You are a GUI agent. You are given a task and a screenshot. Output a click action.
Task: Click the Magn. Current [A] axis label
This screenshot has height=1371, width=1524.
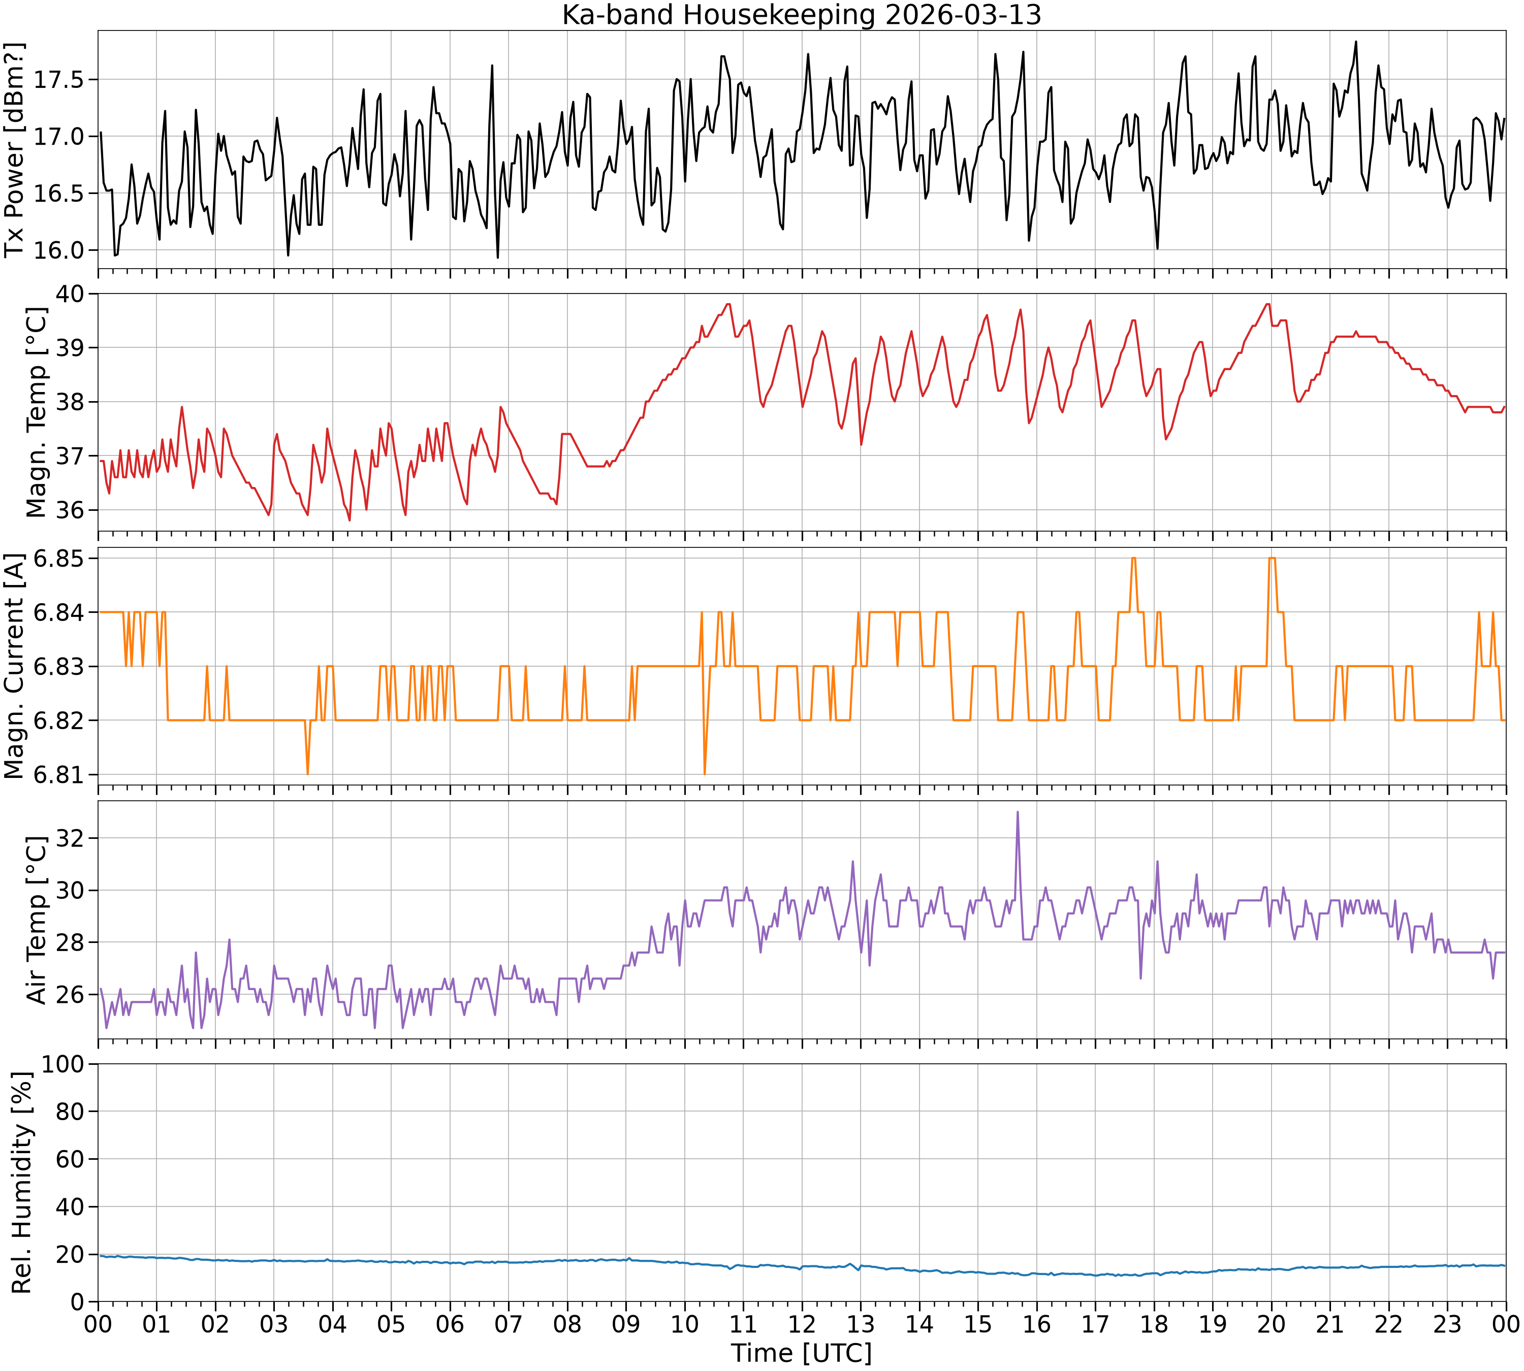click(15, 666)
